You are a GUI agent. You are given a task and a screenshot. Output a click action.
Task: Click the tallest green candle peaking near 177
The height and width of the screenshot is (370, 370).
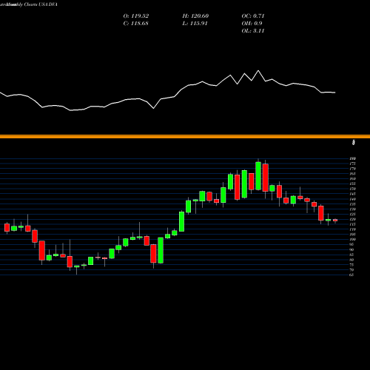[x=258, y=176]
